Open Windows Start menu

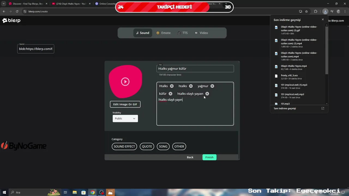(4, 192)
